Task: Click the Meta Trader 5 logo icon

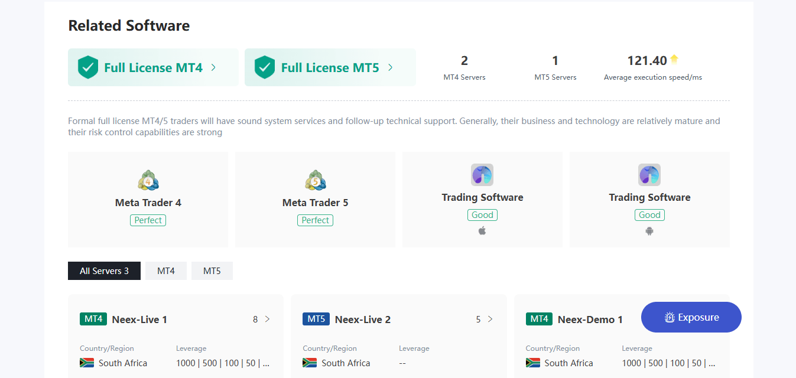Action: [x=316, y=180]
